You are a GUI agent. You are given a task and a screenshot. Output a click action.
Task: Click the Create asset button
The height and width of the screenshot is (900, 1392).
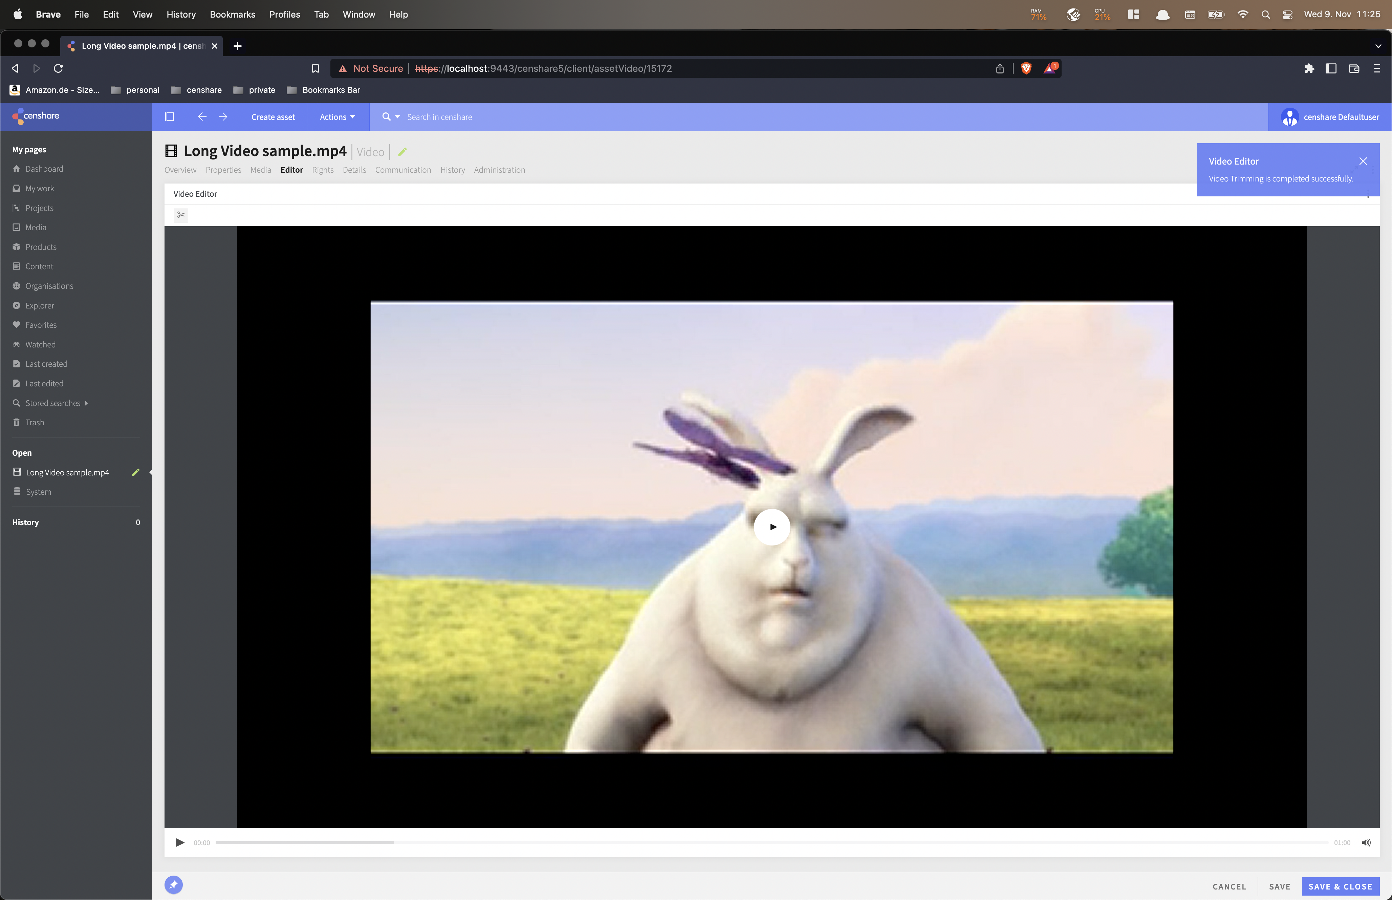click(x=274, y=117)
